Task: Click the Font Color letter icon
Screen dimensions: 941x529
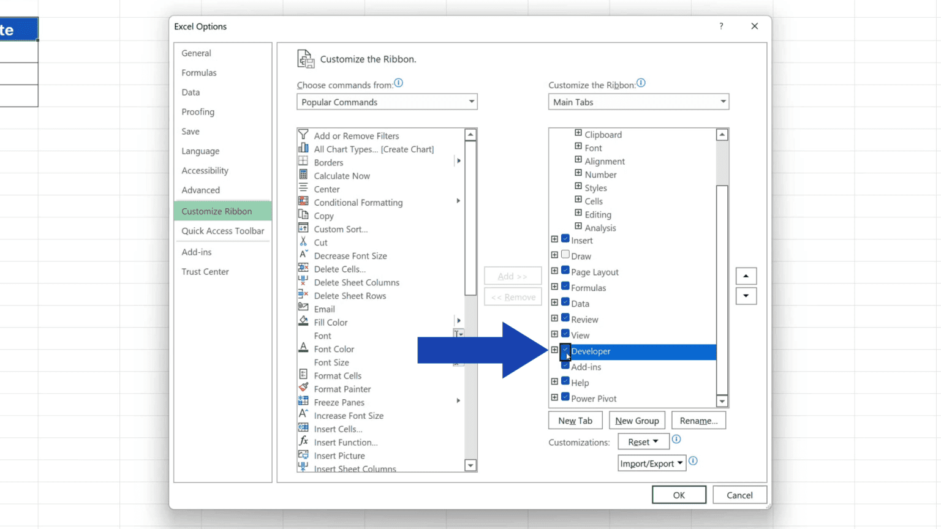Action: tap(303, 348)
